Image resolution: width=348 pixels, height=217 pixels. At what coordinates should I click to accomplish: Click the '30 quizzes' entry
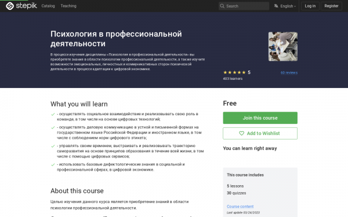point(237,193)
